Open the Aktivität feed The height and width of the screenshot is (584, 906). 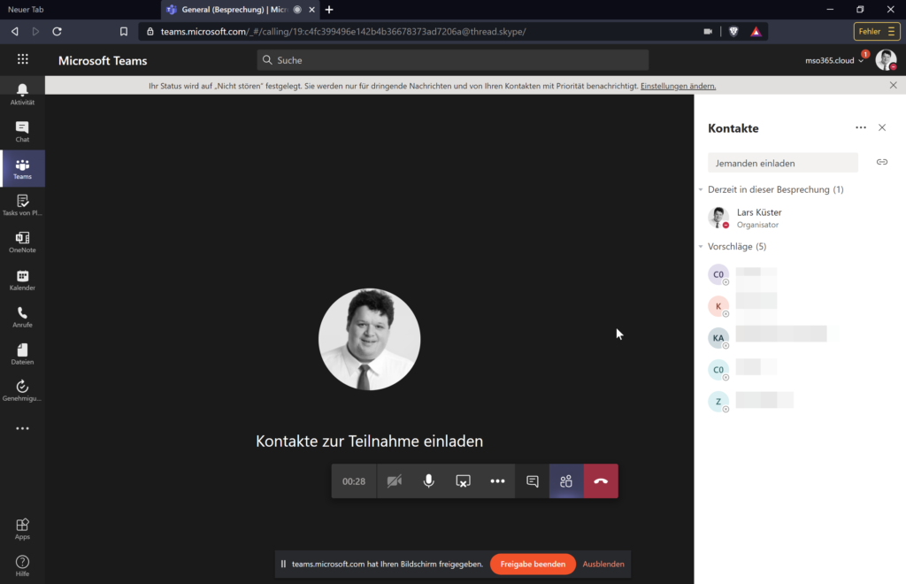click(22, 94)
